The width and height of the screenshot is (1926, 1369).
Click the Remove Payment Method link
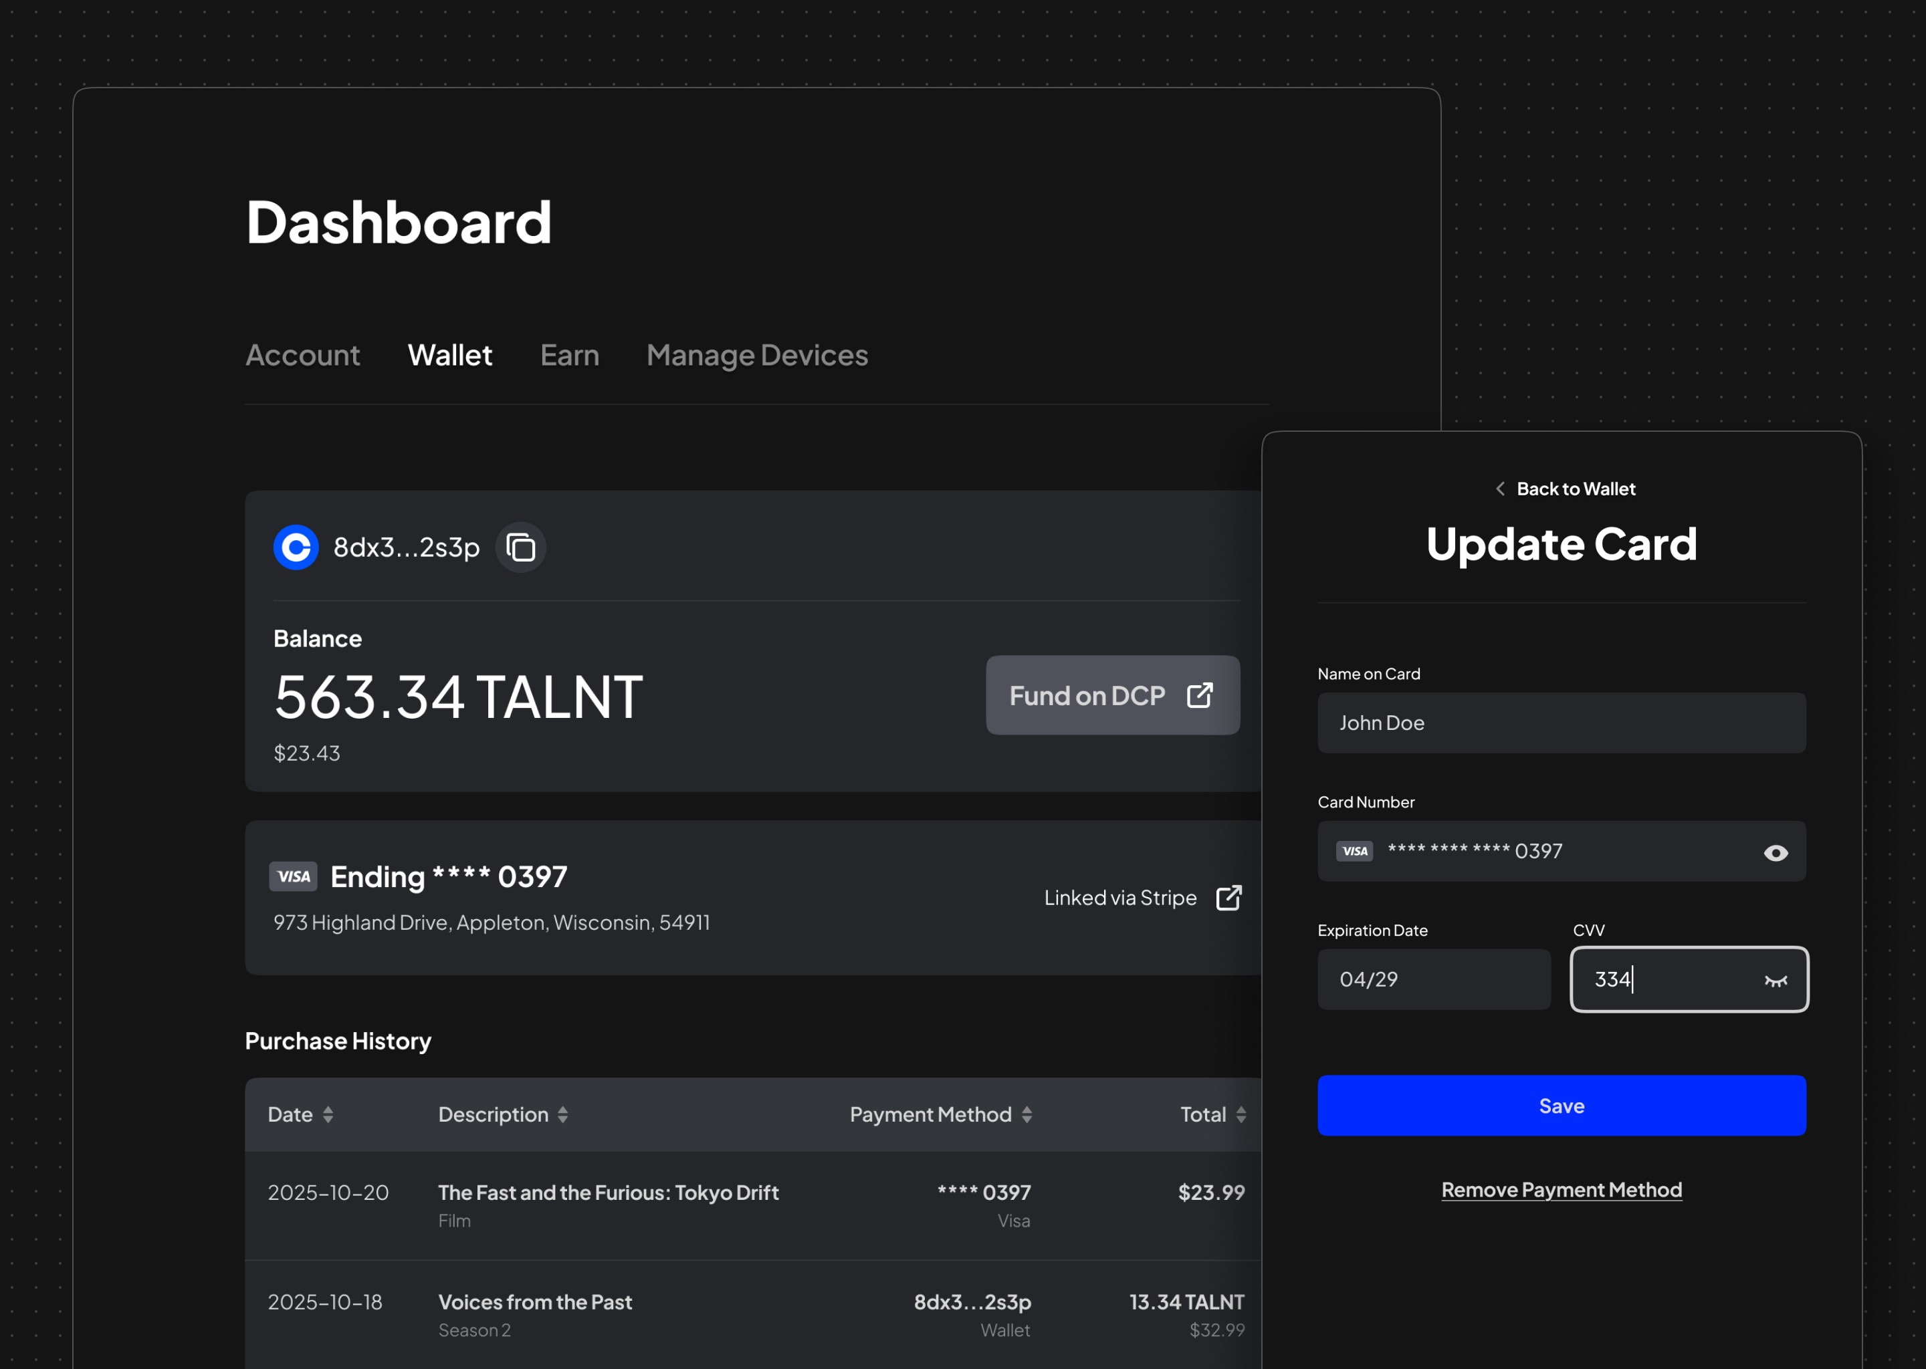point(1561,1189)
